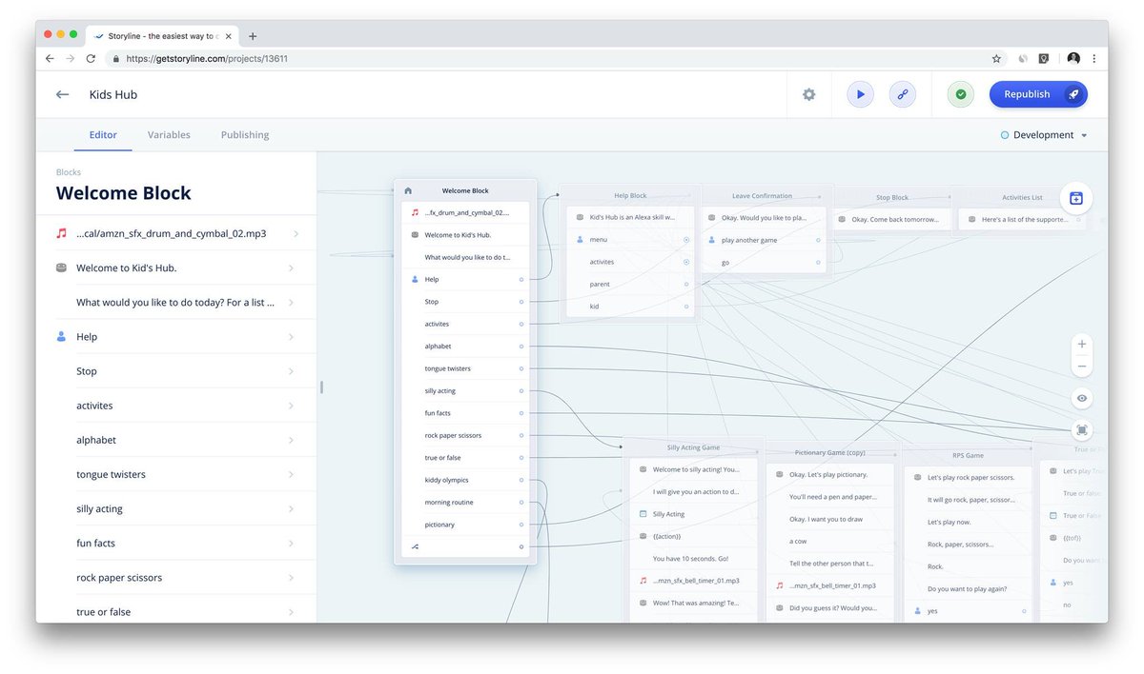This screenshot has height=674, width=1144.
Task: Click the bookmark star in the address bar
Action: coord(996,58)
